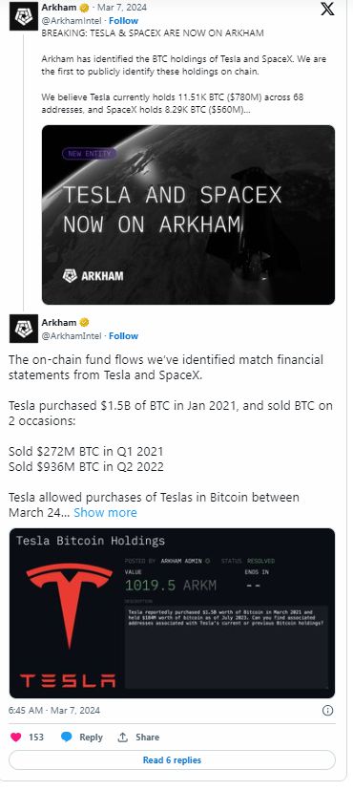The image size is (353, 791).
Task: Click the verified badge beside the top Arkham name
Action: pyautogui.click(x=84, y=8)
